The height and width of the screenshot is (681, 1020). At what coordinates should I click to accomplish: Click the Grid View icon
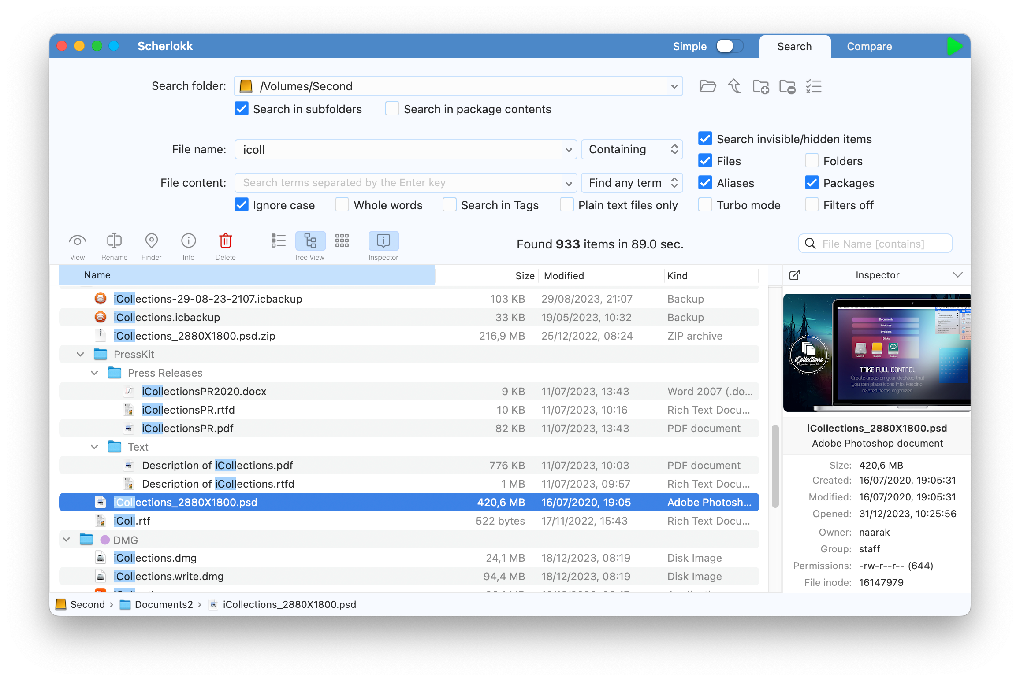click(342, 240)
